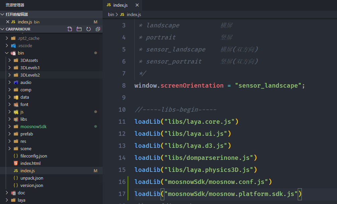Expand the 3DAssets folder
The image size is (337, 204).
click(x=29, y=60)
